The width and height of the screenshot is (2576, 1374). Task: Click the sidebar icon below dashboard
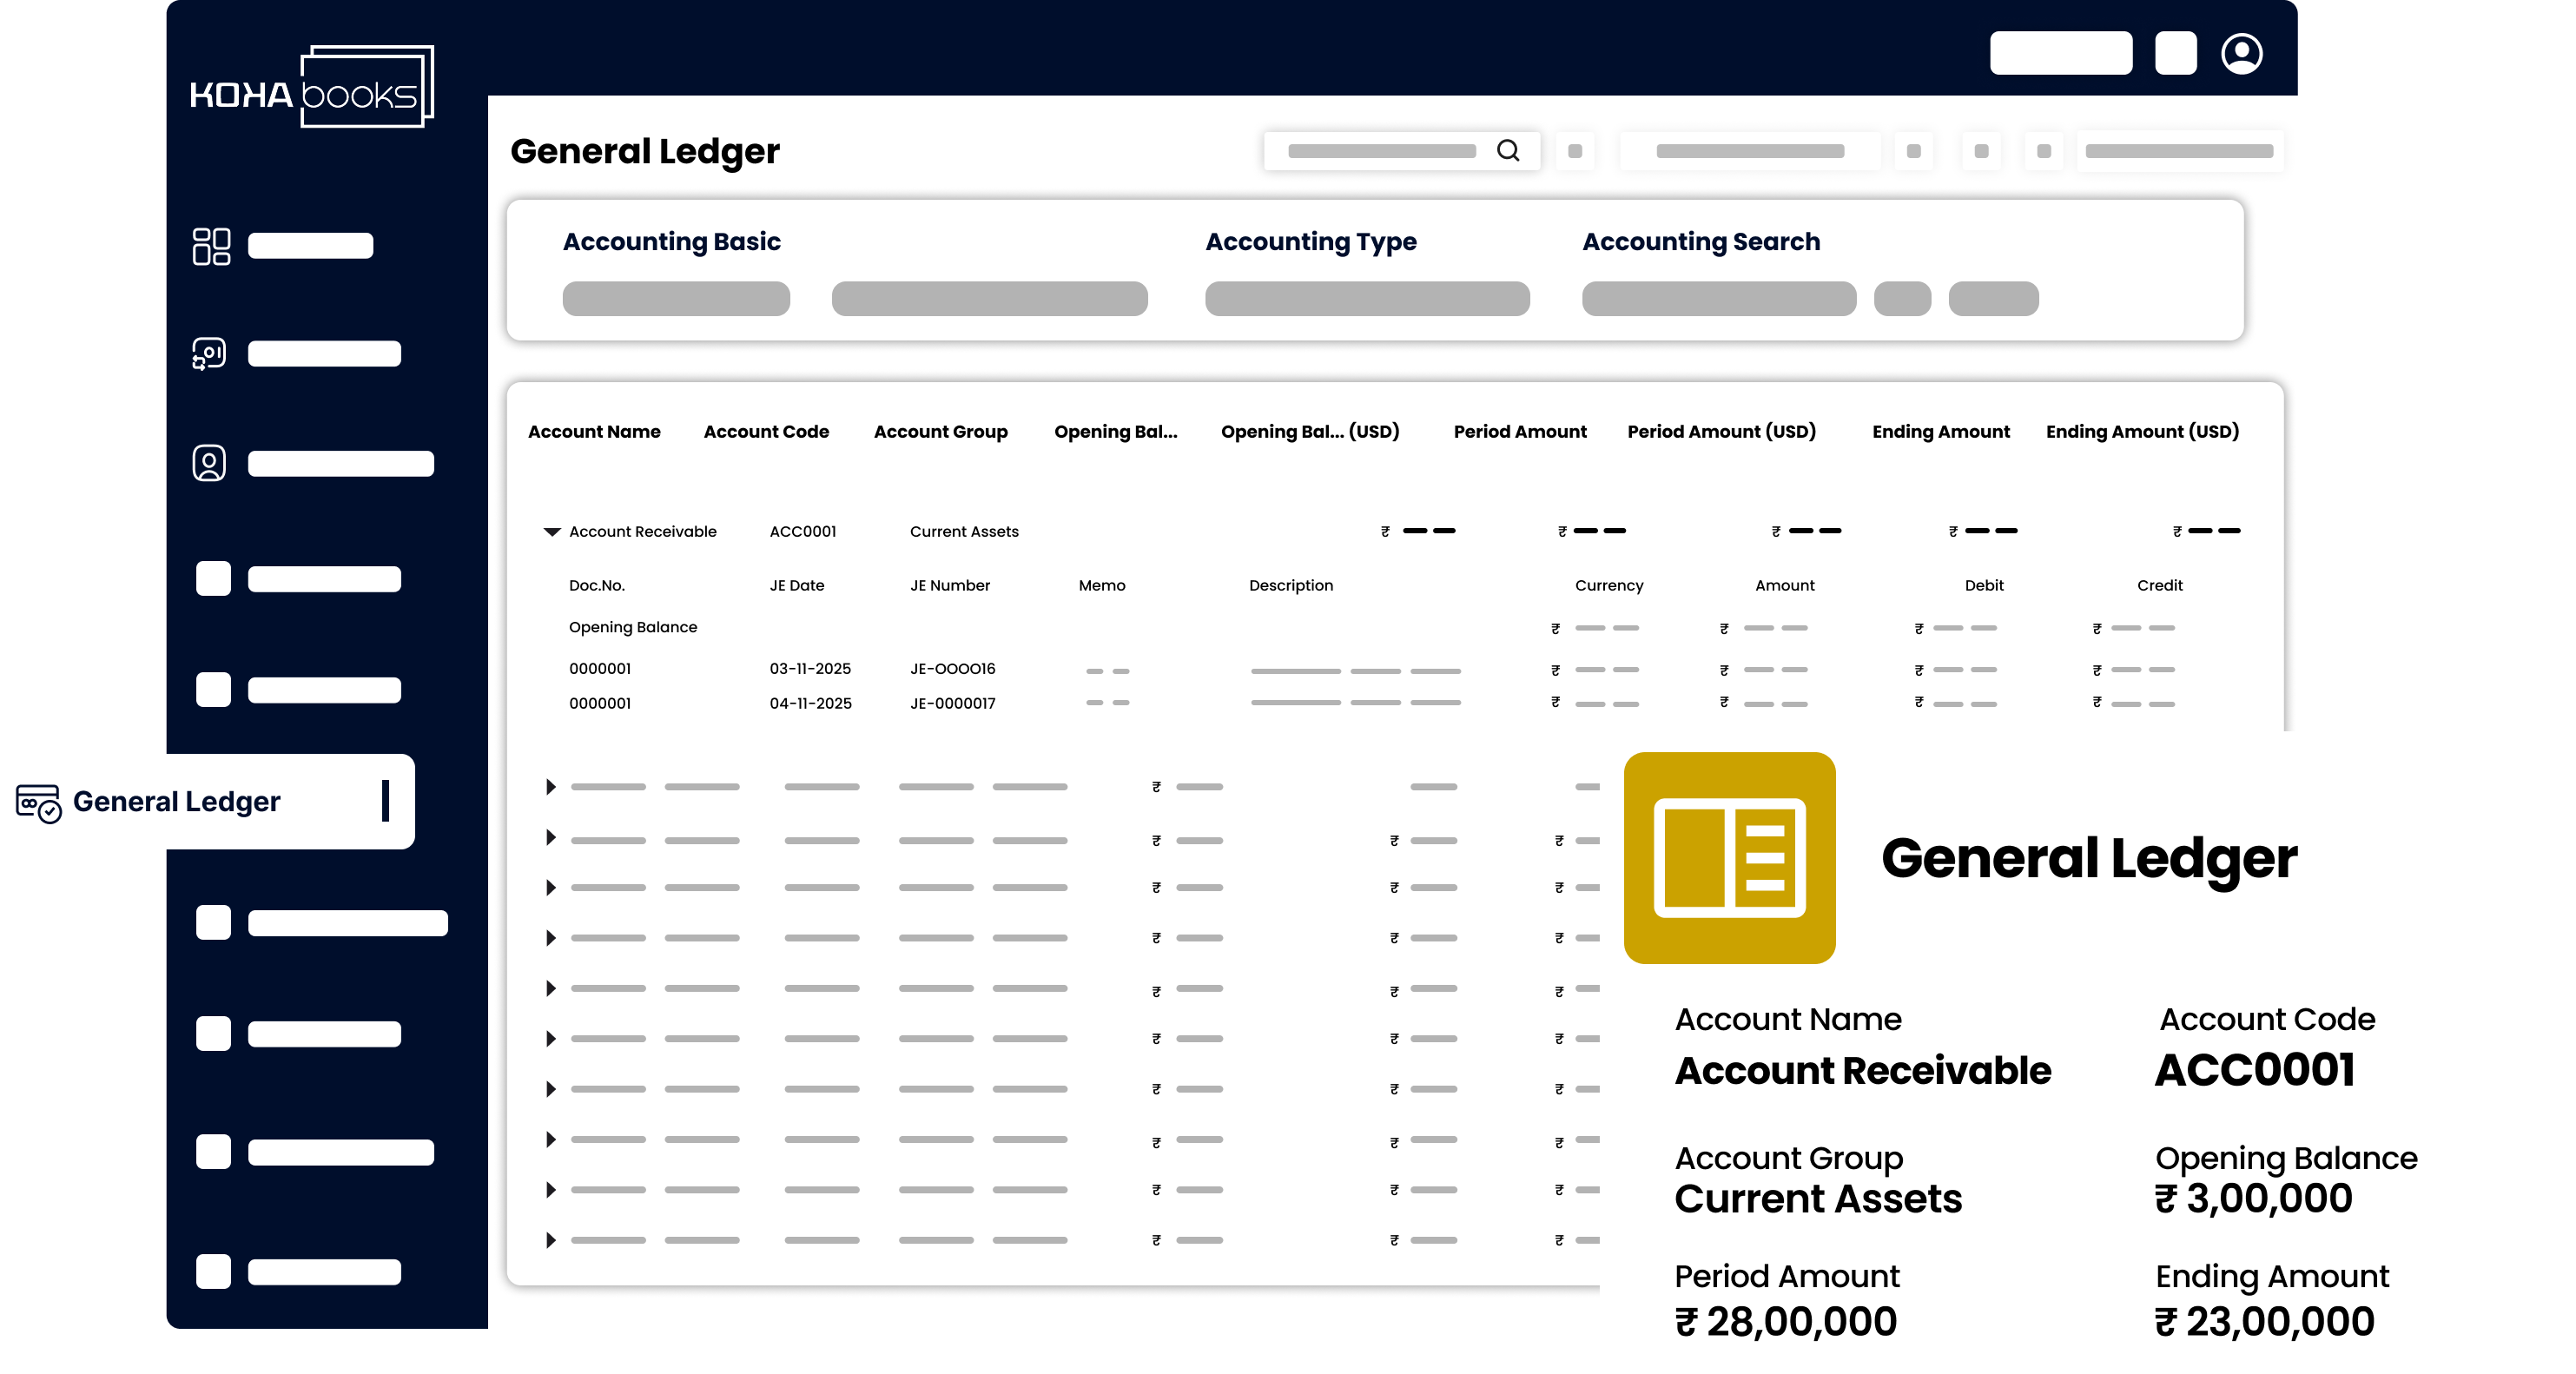point(209,353)
